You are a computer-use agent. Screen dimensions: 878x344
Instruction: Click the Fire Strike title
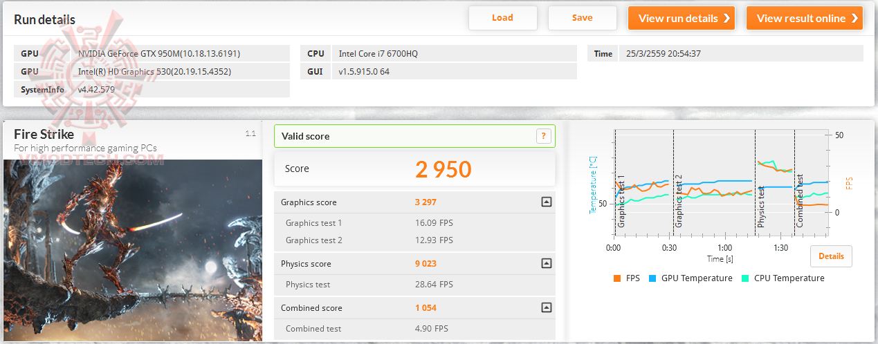coord(44,134)
